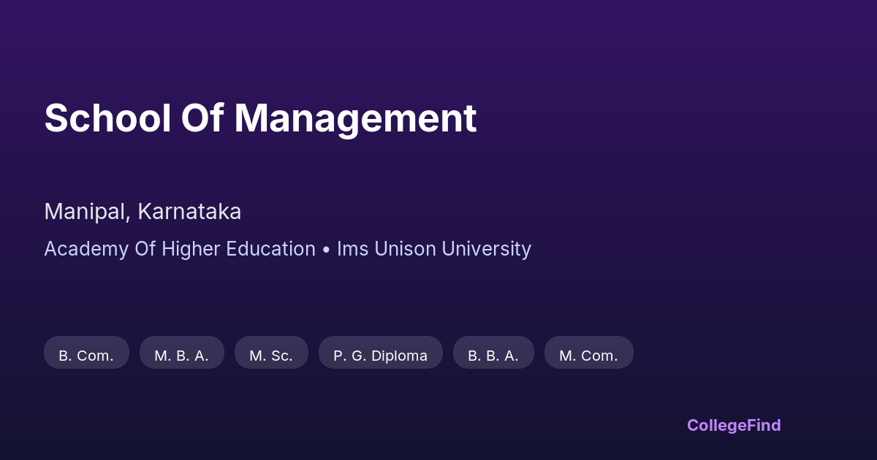This screenshot has width=877, height=460.
Task: Select the M. B. A. course chip
Action: (x=181, y=353)
